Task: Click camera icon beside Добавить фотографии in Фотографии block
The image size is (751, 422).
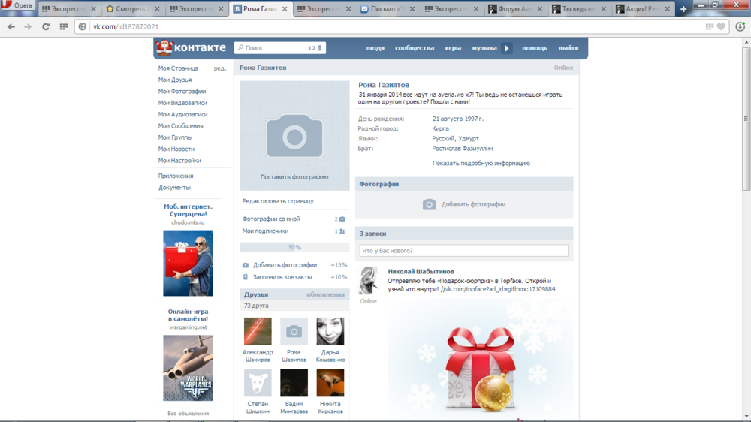Action: [429, 204]
